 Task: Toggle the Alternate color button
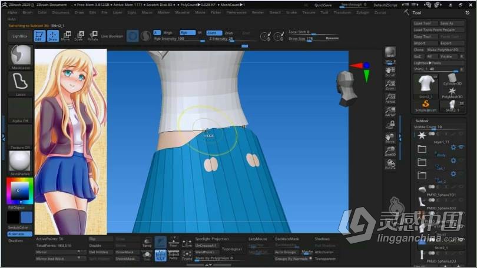20,234
